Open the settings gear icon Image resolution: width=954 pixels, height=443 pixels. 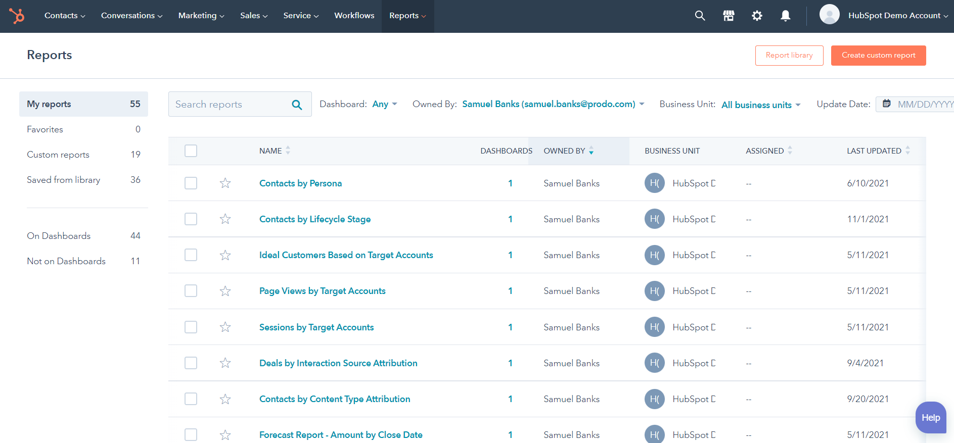point(757,16)
